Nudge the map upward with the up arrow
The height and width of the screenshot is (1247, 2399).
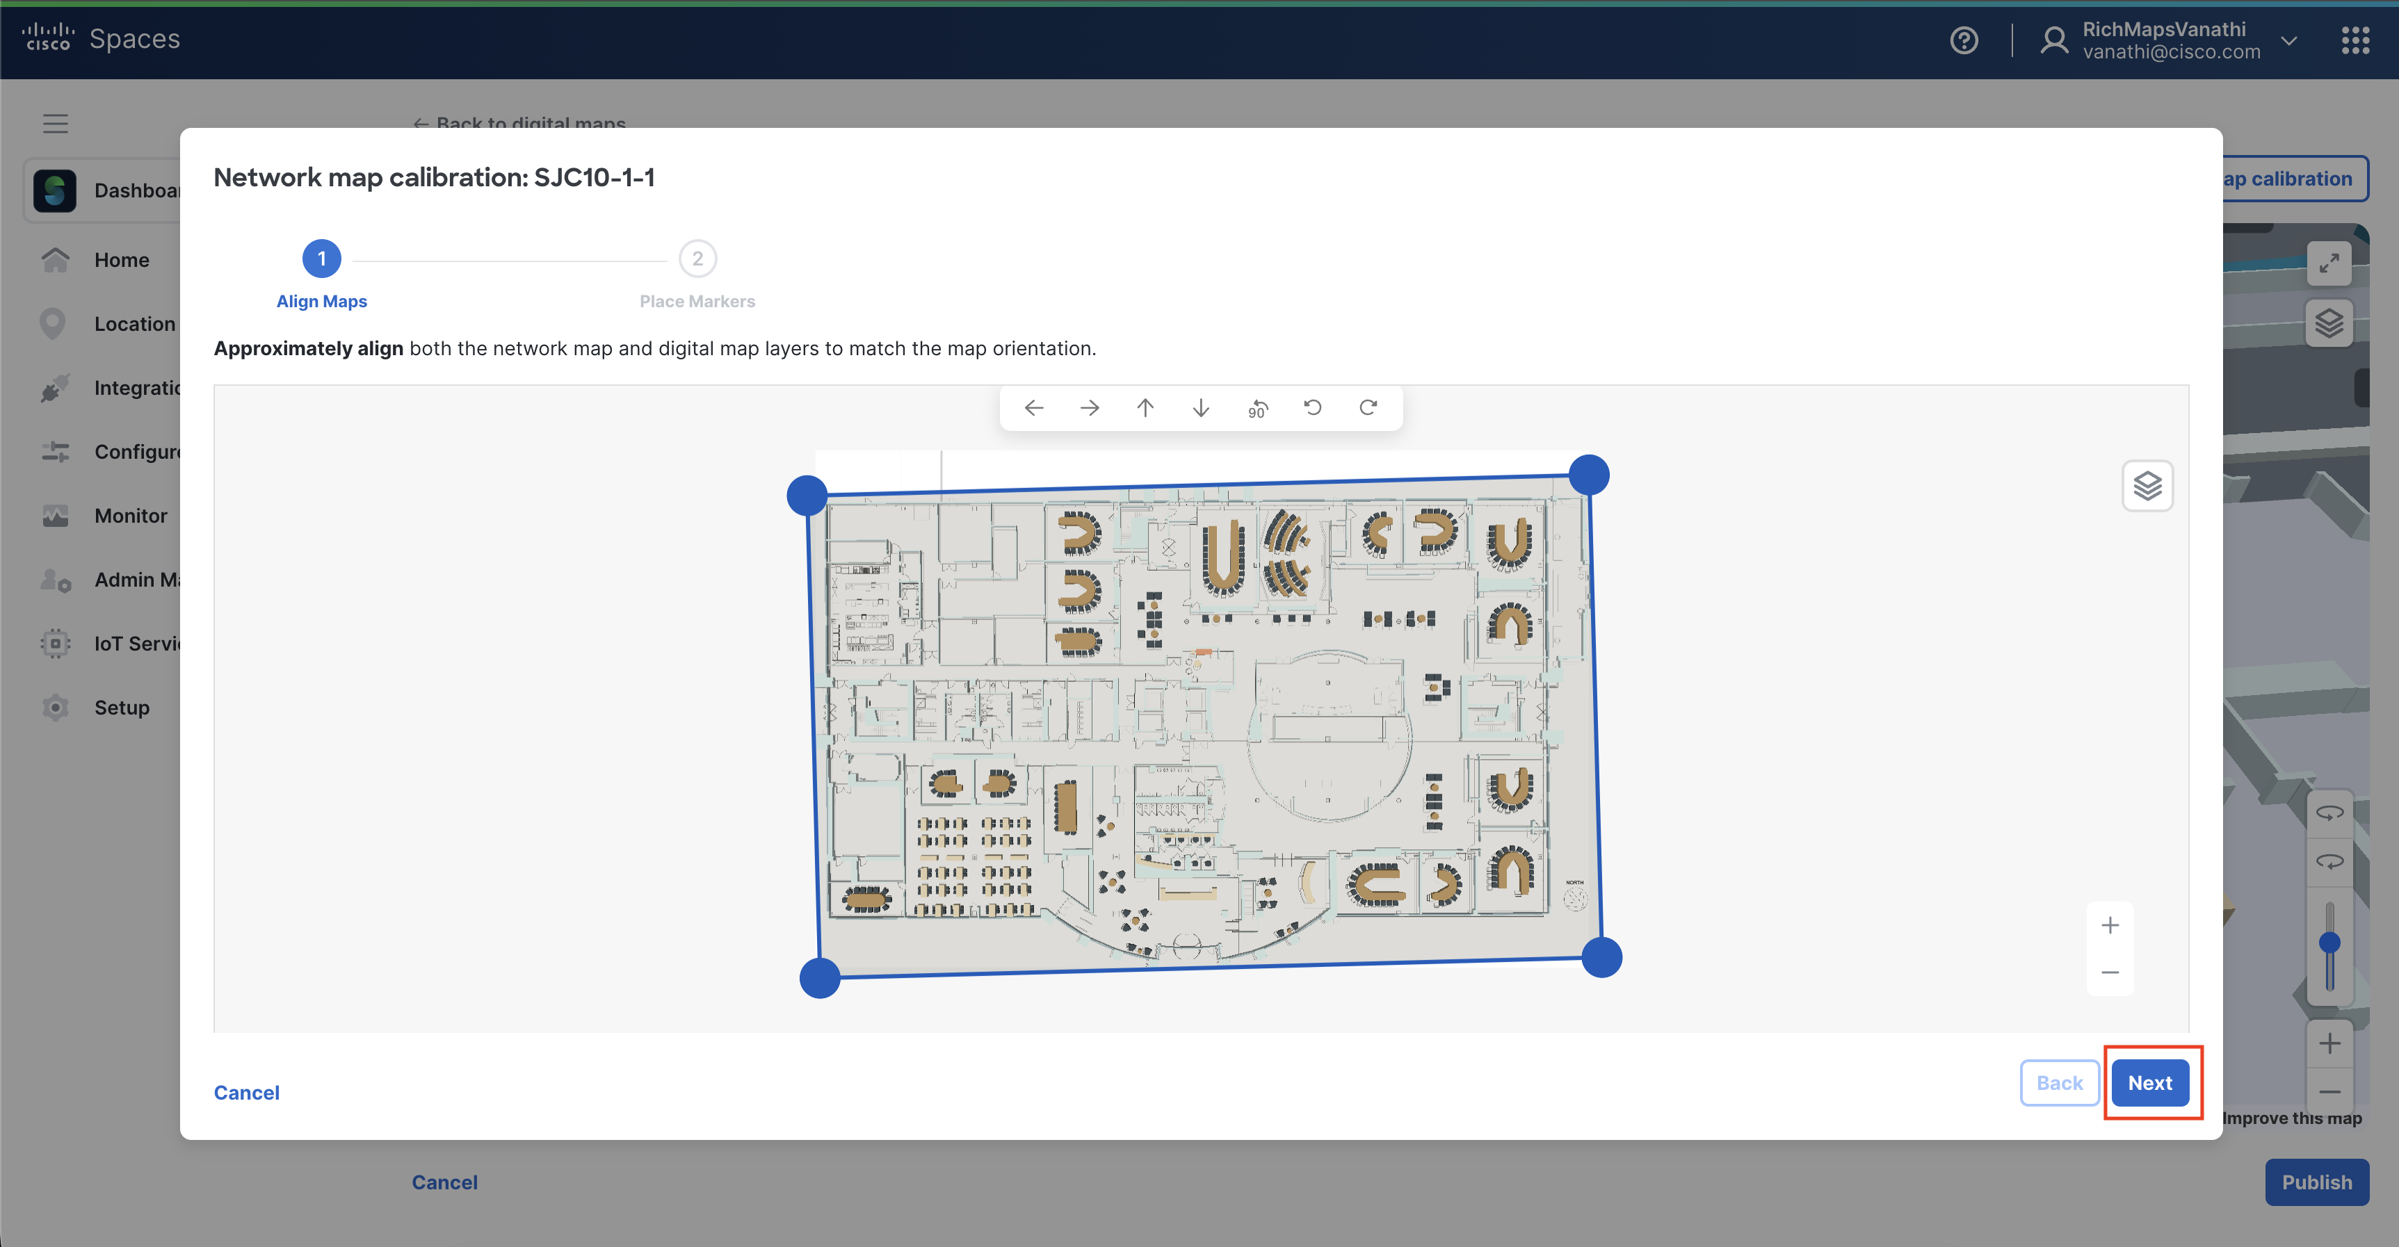tap(1145, 407)
